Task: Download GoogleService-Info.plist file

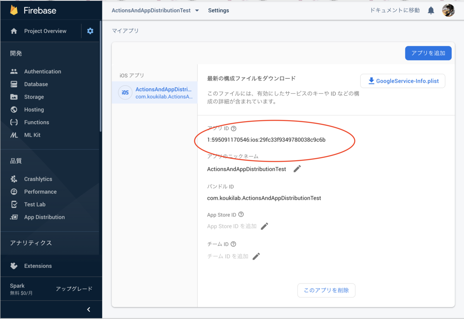Action: (x=403, y=81)
